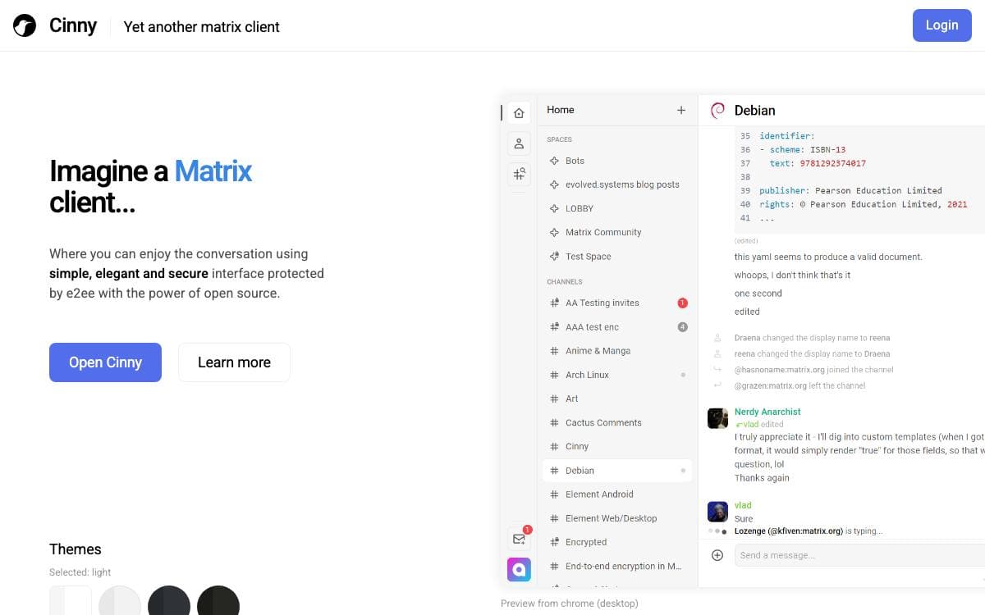
Task: Open the Arch Linux channel
Action: tap(617, 375)
